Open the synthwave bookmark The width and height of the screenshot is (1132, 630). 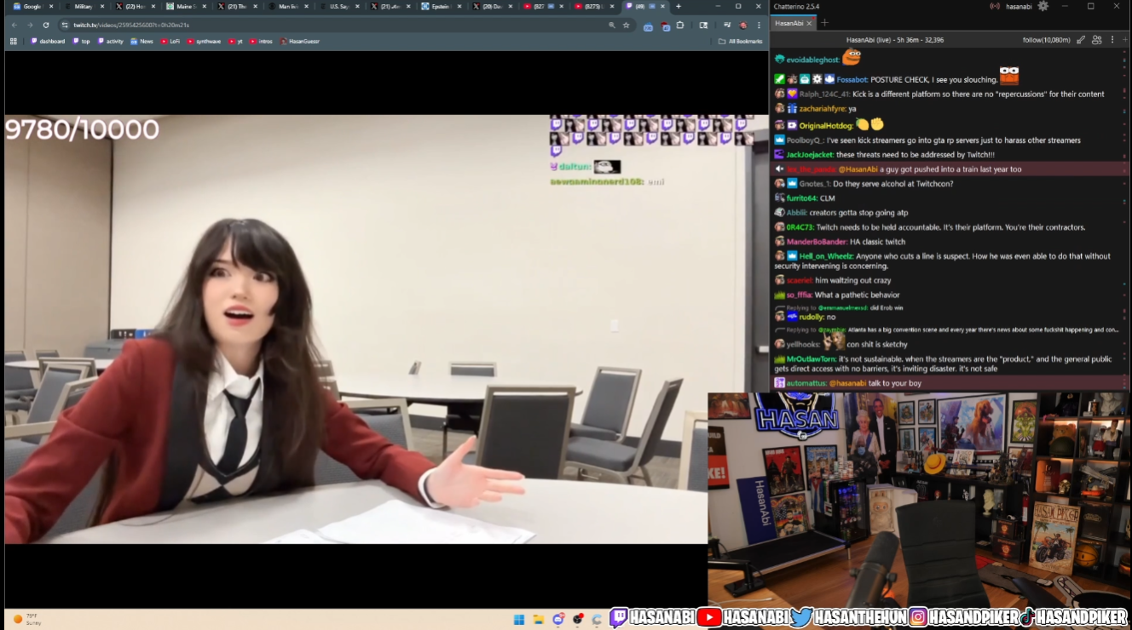(204, 41)
